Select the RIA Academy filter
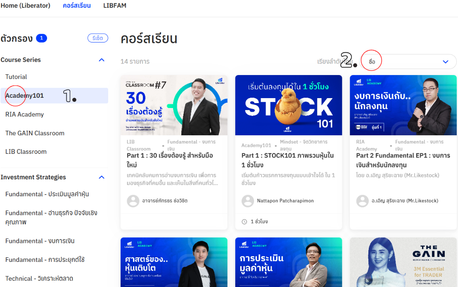The image size is (458, 287). coord(24,114)
